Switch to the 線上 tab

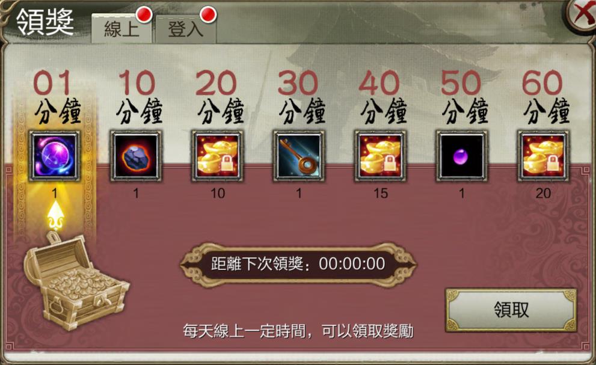121,29
